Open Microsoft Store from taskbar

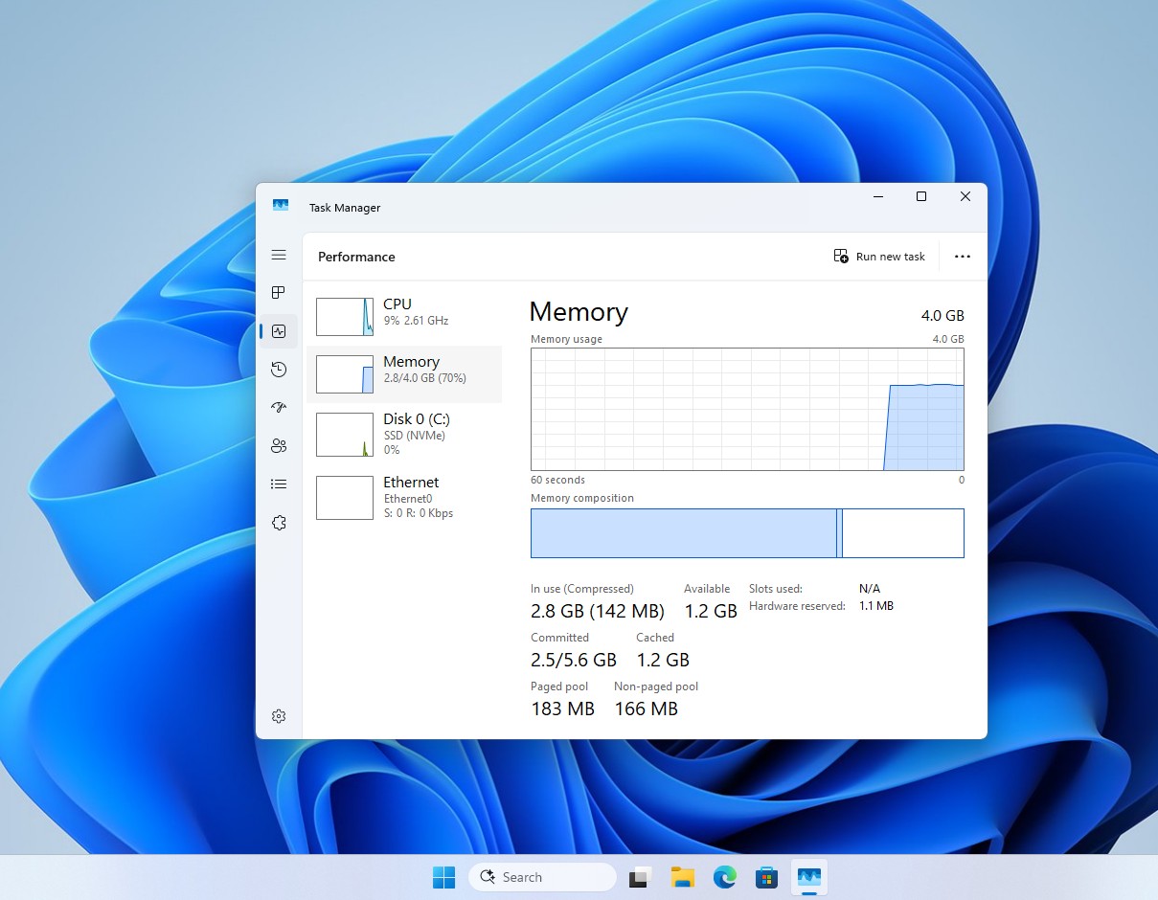pyautogui.click(x=766, y=877)
